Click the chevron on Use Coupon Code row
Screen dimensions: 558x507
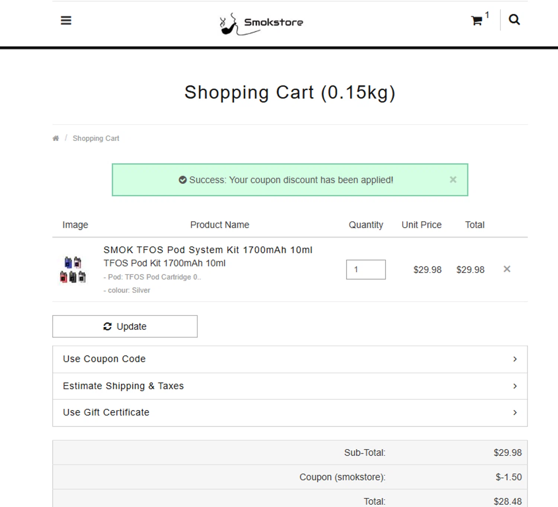pos(515,359)
